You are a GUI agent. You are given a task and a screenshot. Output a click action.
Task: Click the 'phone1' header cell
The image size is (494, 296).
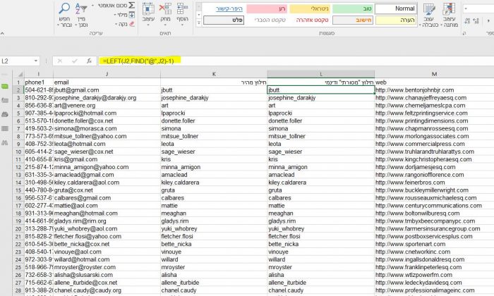point(39,82)
